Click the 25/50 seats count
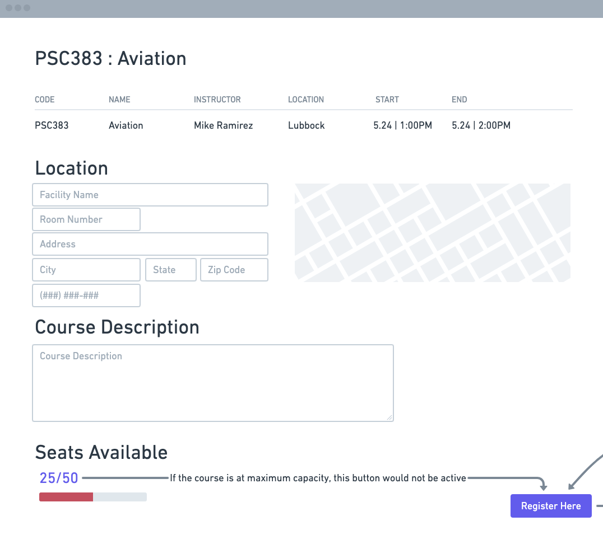Image resolution: width=603 pixels, height=535 pixels. tap(59, 478)
